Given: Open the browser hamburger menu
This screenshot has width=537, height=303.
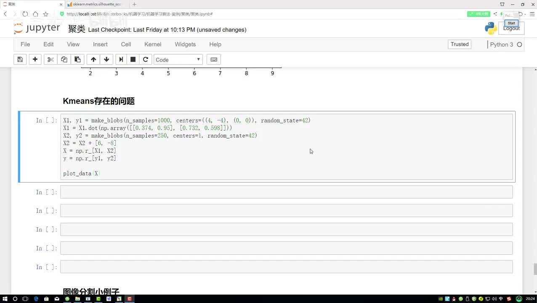Looking at the screenshot, I should (x=532, y=14).
